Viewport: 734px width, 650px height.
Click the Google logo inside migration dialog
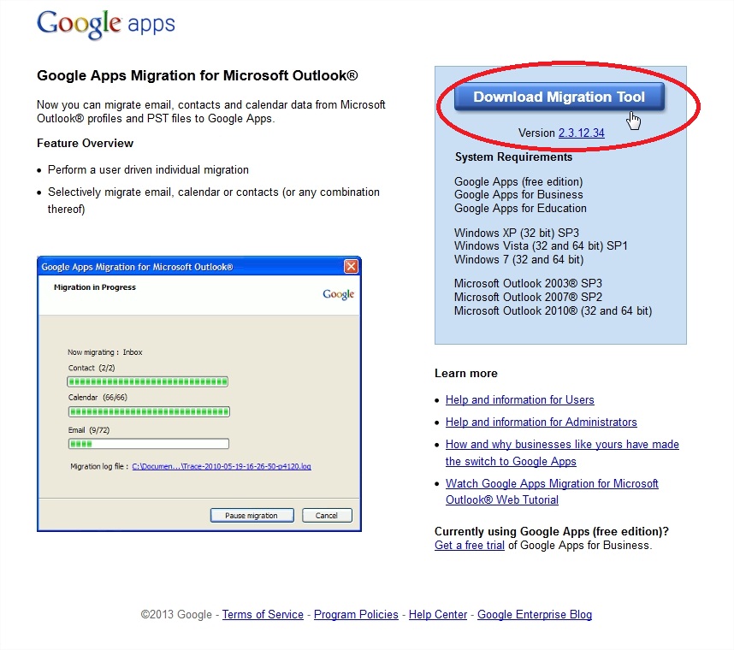coord(339,294)
